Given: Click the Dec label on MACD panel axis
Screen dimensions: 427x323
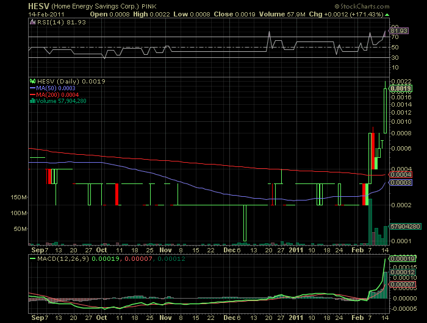Looking at the screenshot, I should coord(229,318).
